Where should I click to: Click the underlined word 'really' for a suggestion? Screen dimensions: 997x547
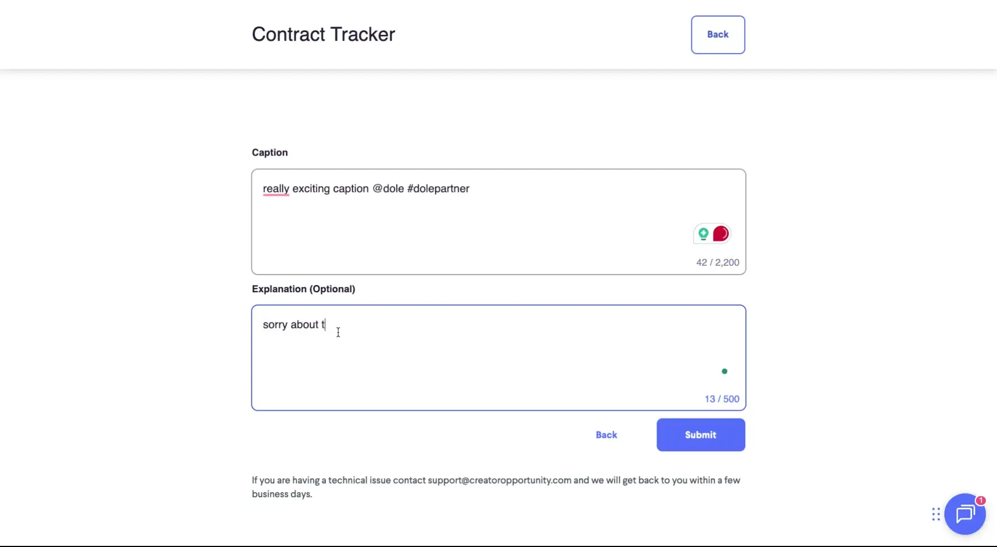[276, 188]
